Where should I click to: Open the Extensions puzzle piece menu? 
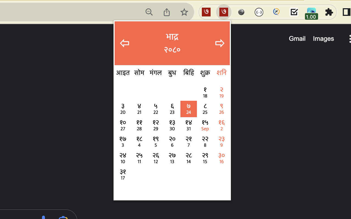(x=329, y=12)
